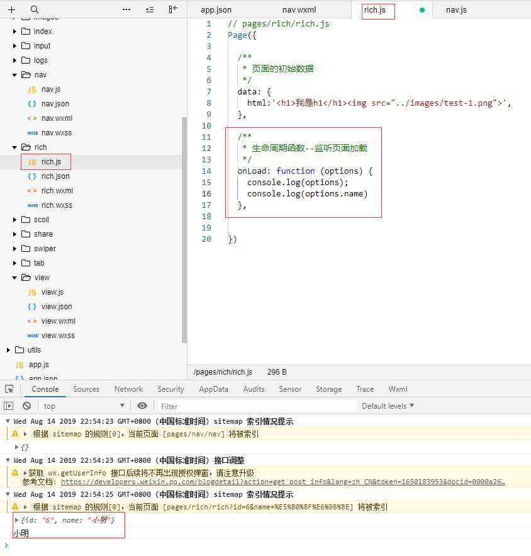Open the Sources devtools tab

pyautogui.click(x=86, y=389)
